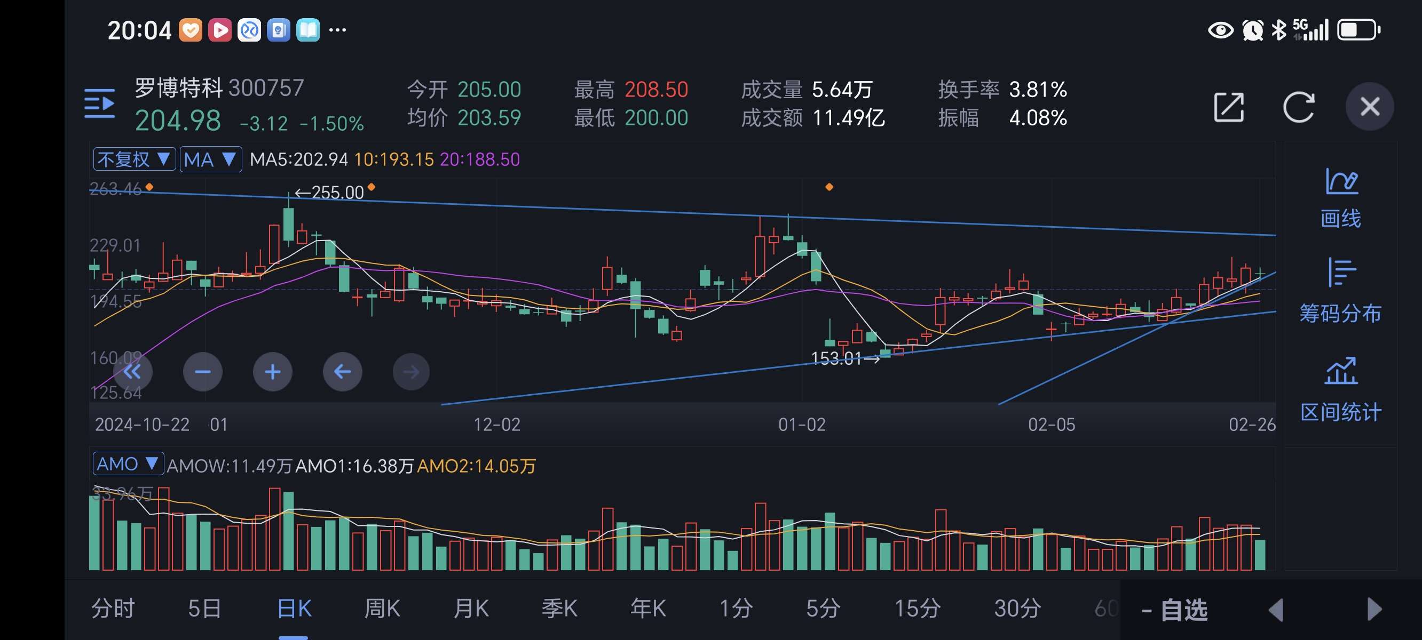This screenshot has width=1422, height=640.
Task: Refresh the stock quote data
Action: (1298, 107)
